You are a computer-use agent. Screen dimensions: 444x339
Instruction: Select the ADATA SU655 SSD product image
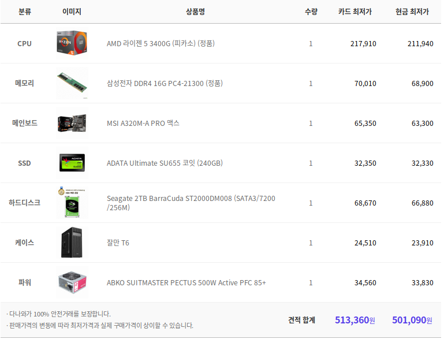[72, 163]
